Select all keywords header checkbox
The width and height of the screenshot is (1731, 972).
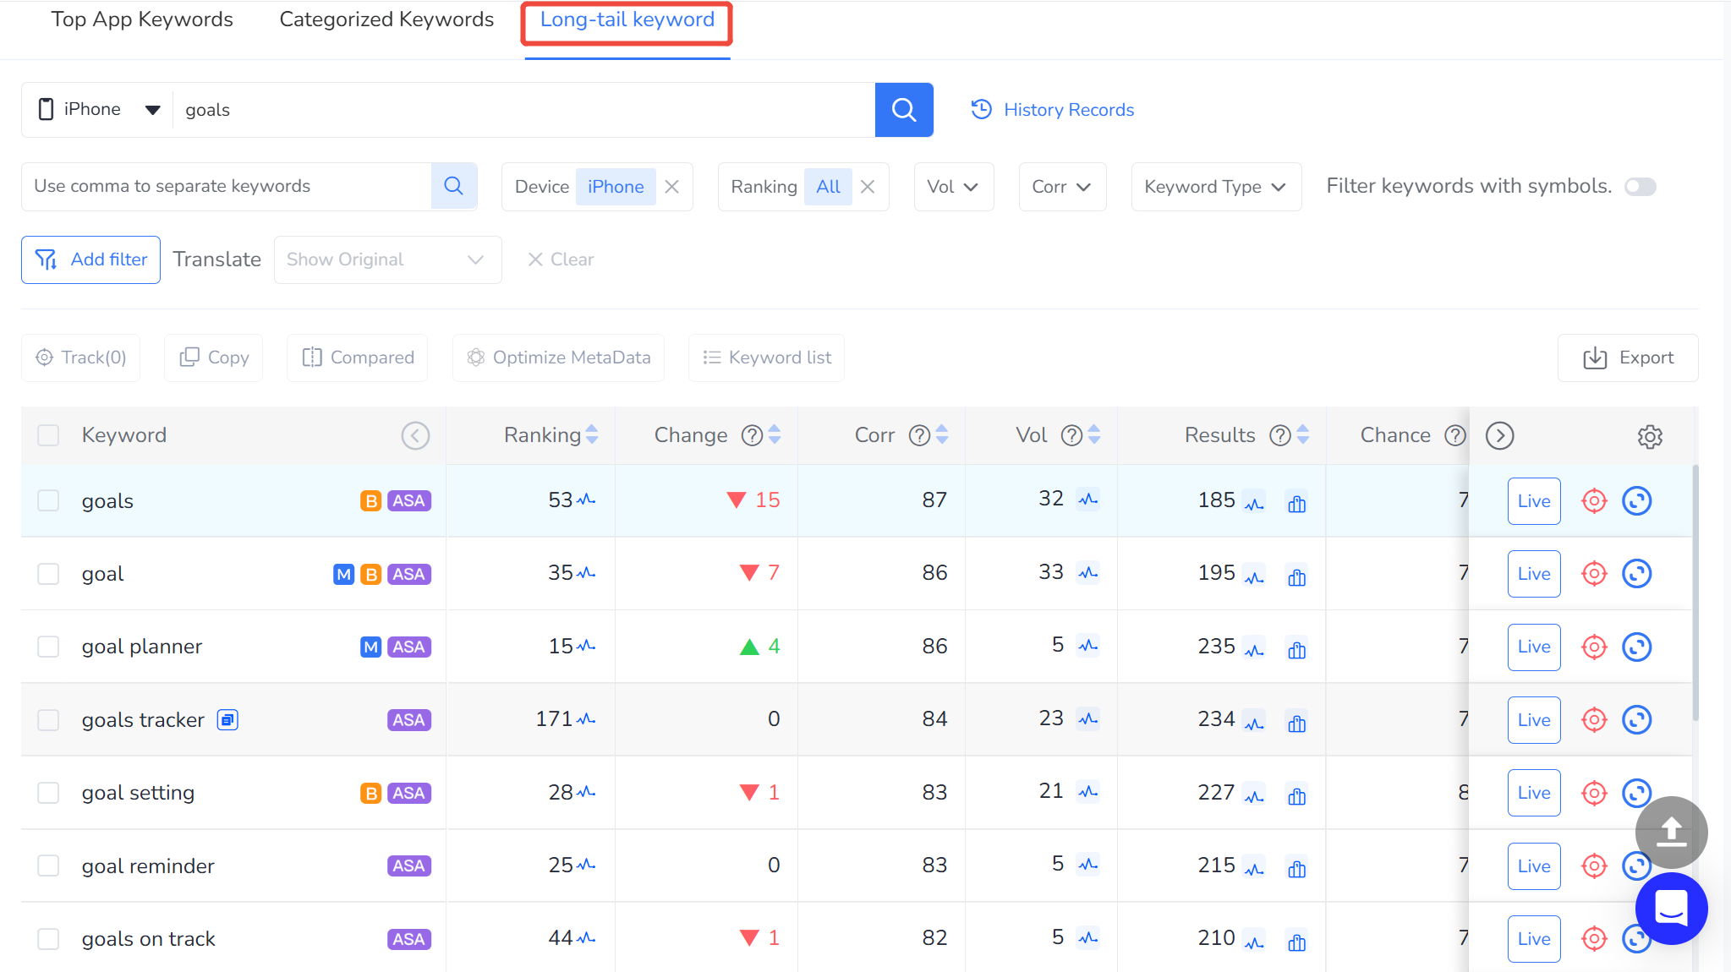(48, 435)
